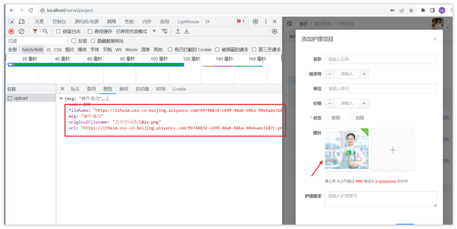Clear the network log with the clear icon
Screen dimensions: 457x229
(21, 31)
